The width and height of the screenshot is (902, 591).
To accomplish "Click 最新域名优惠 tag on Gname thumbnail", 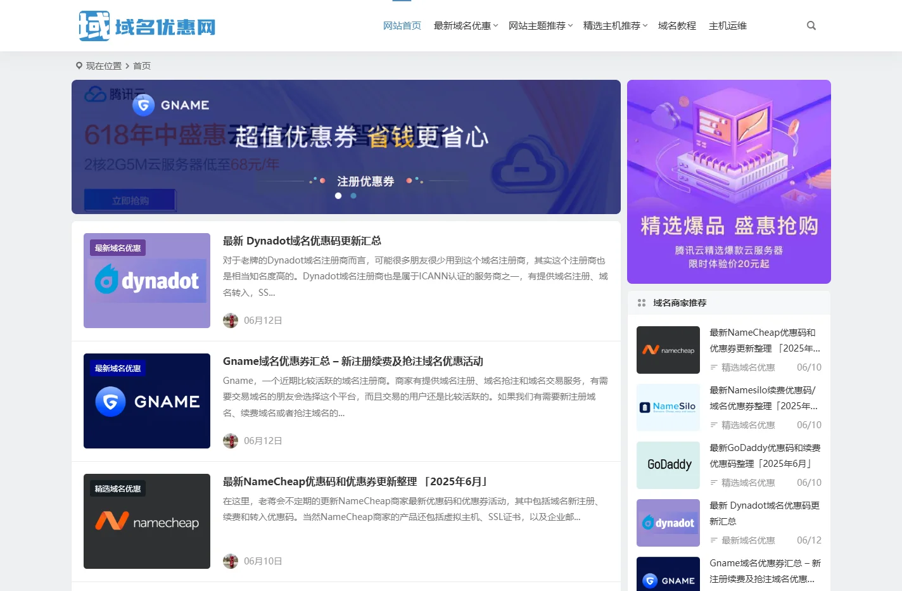I will click(118, 368).
